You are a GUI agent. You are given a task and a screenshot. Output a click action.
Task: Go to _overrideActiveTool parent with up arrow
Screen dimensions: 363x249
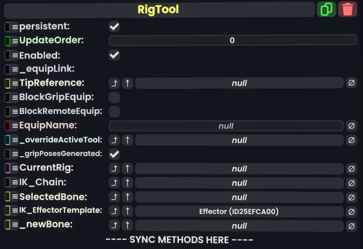click(x=128, y=140)
